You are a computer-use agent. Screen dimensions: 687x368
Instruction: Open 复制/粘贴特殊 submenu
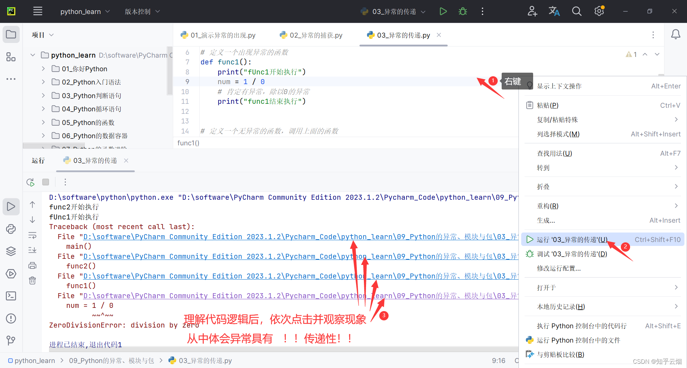coord(603,120)
